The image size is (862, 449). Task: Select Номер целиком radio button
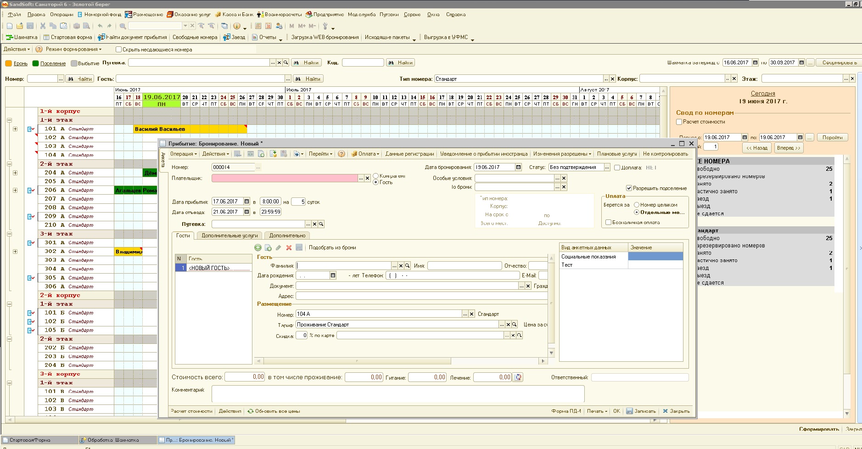(637, 205)
